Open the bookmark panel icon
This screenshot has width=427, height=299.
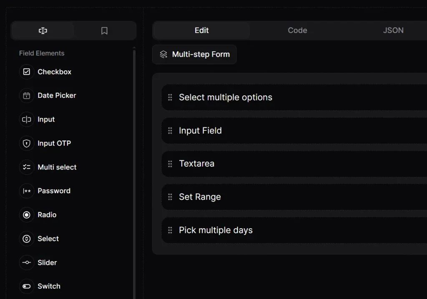(x=104, y=30)
